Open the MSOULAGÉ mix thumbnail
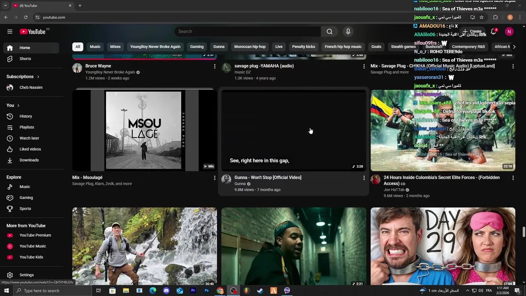526x296 pixels. tap(145, 130)
